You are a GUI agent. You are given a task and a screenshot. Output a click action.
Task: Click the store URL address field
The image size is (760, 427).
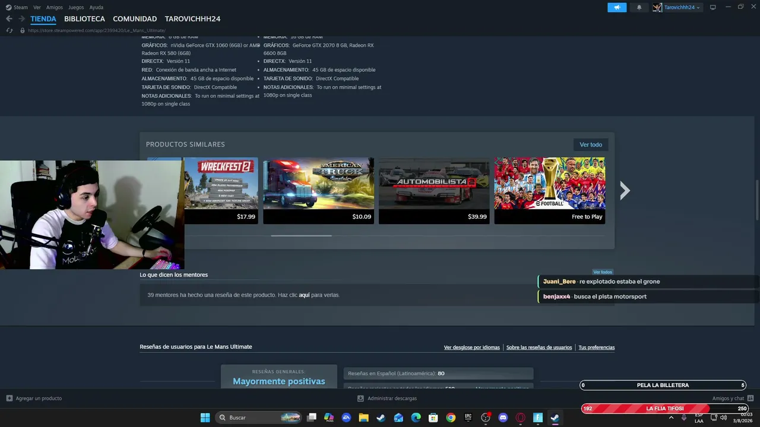[x=97, y=30]
